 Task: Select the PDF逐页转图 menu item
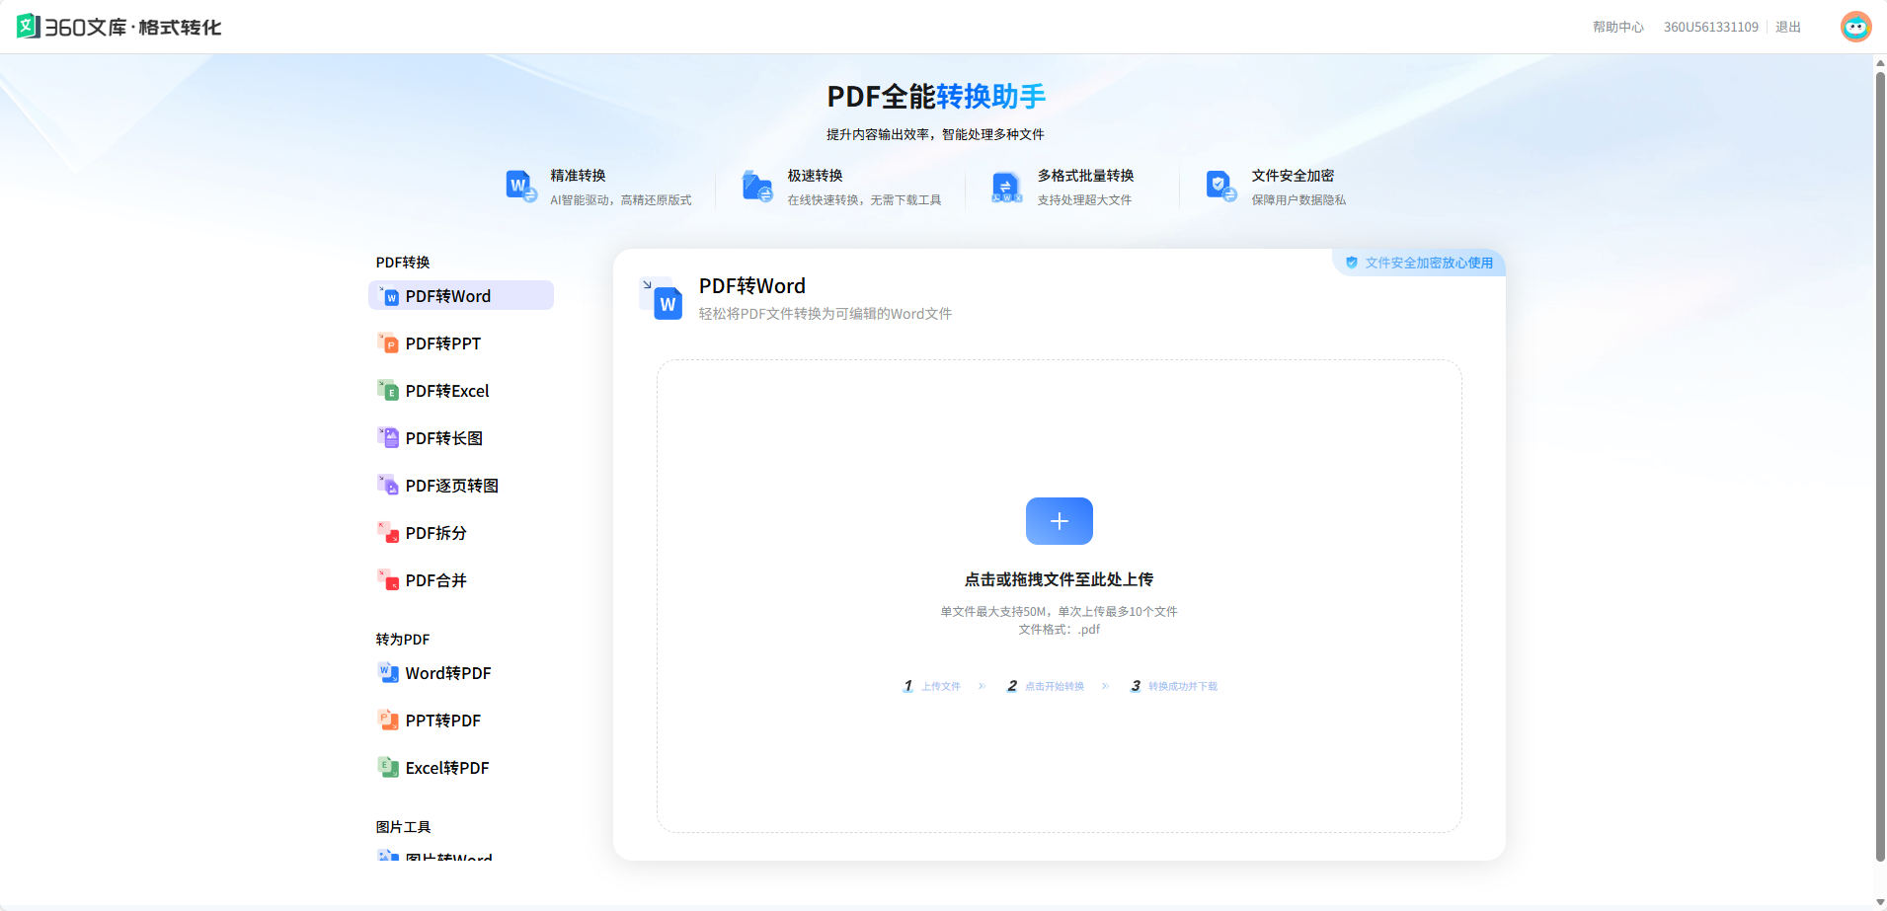[461, 486]
